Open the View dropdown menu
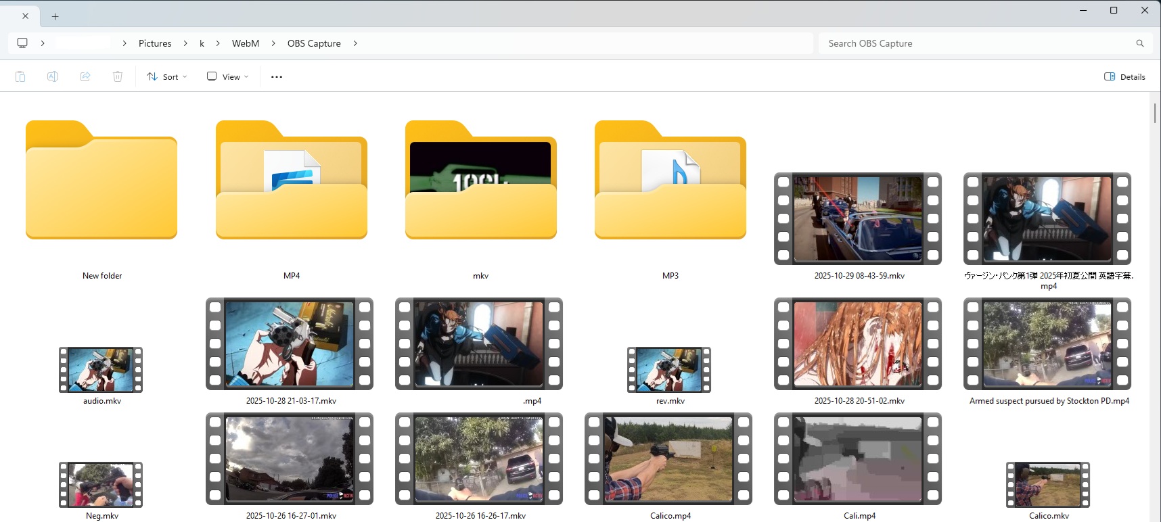The image size is (1161, 522). [228, 76]
